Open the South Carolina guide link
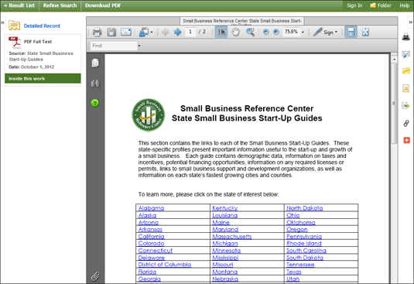 tap(306, 251)
